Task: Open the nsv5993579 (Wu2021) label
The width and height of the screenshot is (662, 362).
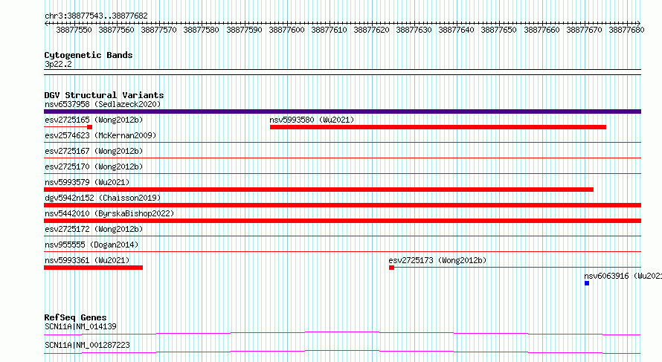Action: tap(87, 182)
